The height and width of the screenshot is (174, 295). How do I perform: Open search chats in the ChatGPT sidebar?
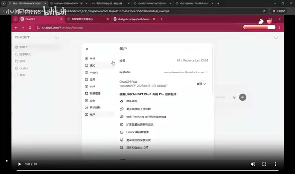tap(23, 54)
